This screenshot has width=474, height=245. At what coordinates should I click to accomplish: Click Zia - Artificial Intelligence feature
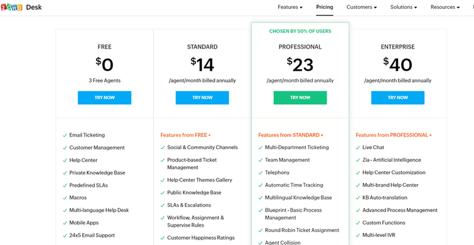(x=392, y=160)
